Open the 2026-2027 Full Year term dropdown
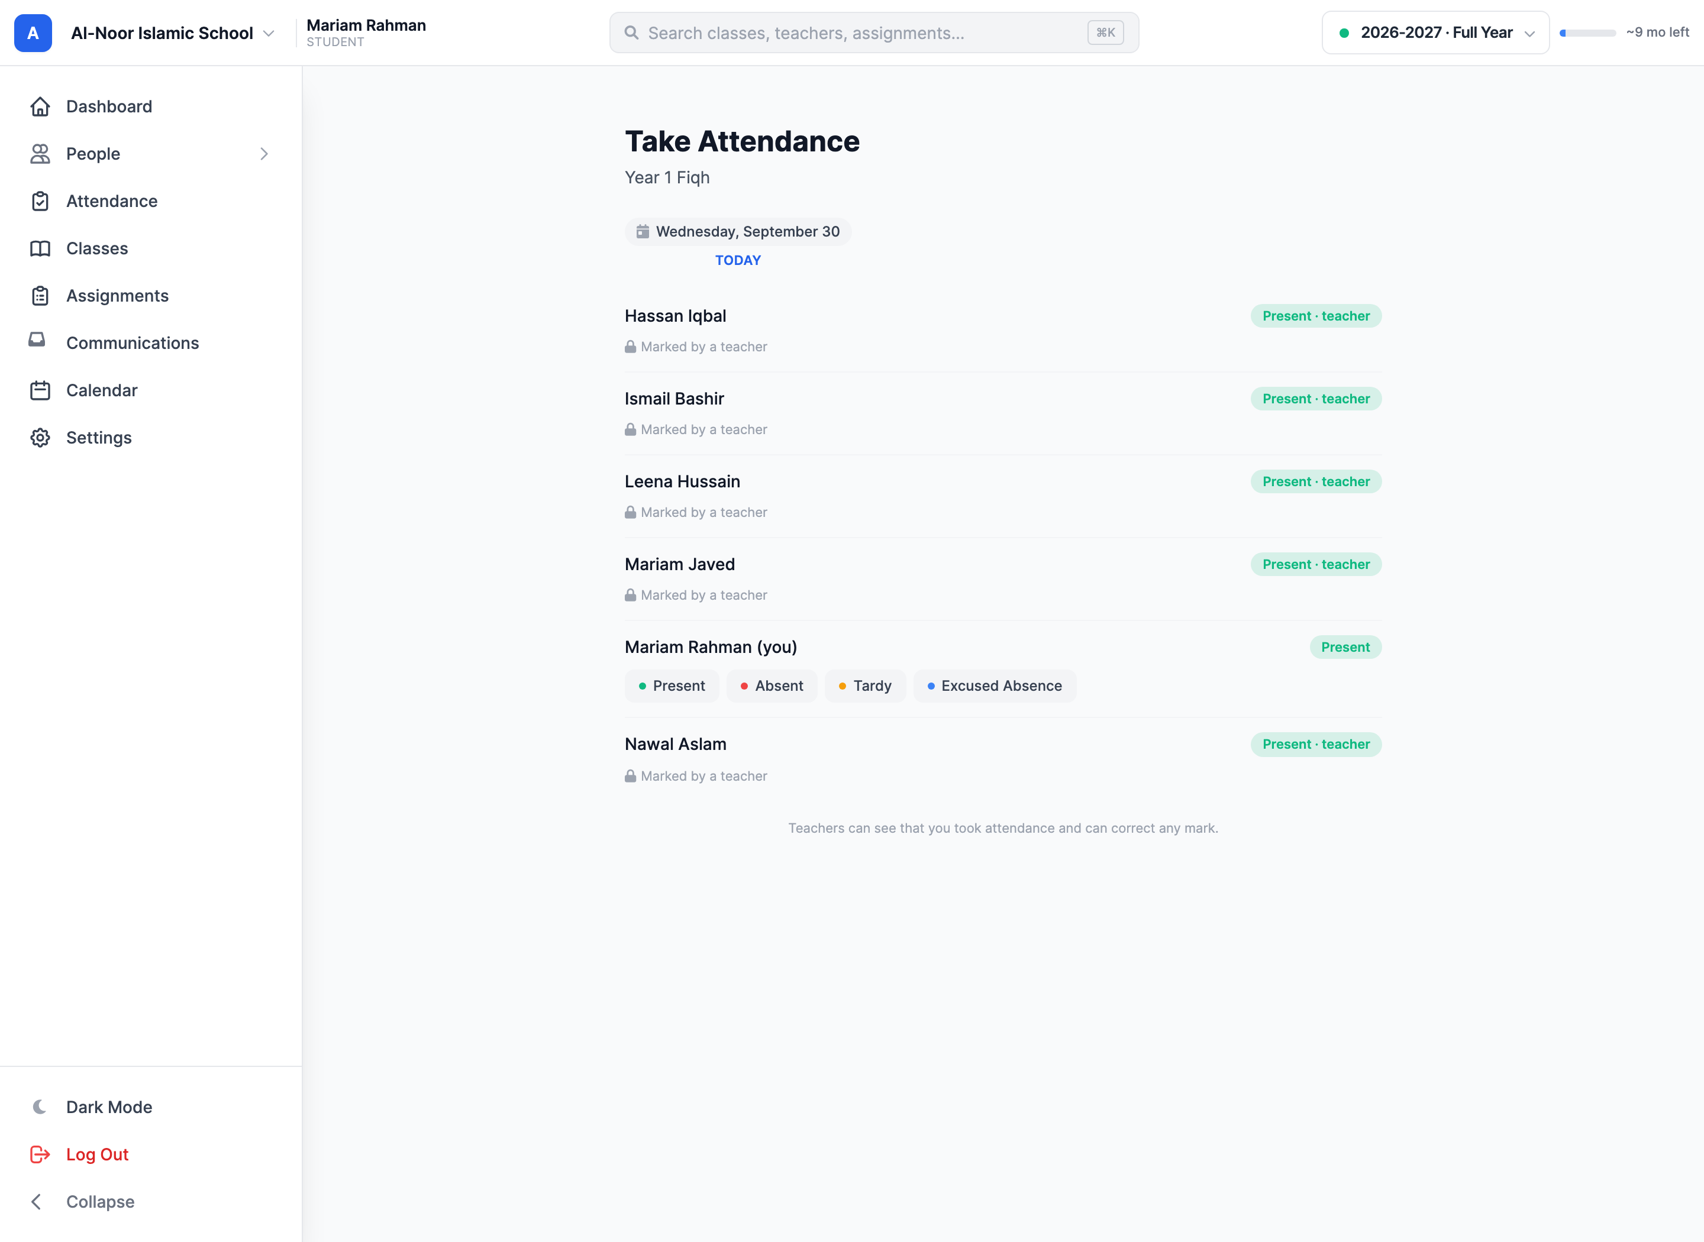The width and height of the screenshot is (1704, 1242). point(1435,33)
